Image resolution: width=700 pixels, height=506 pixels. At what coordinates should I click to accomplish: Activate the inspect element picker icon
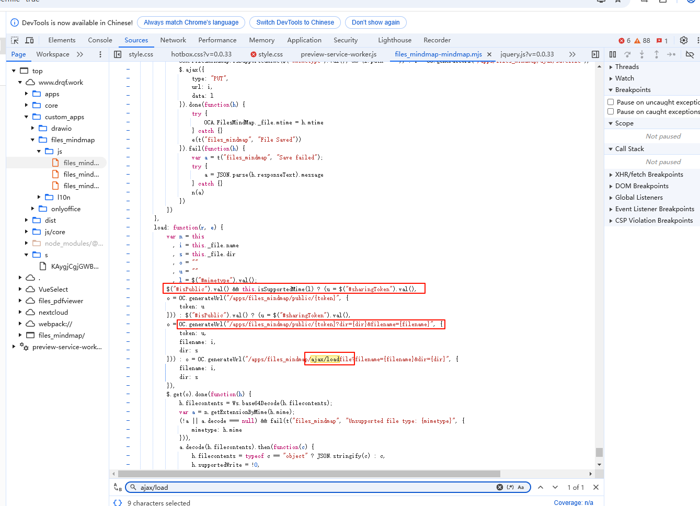point(15,40)
